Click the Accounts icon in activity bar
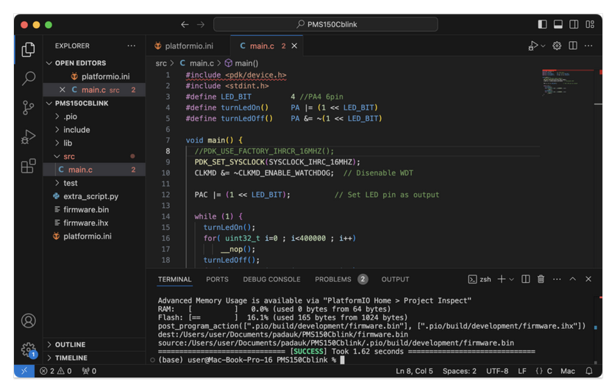The image size is (609, 390). (x=28, y=320)
